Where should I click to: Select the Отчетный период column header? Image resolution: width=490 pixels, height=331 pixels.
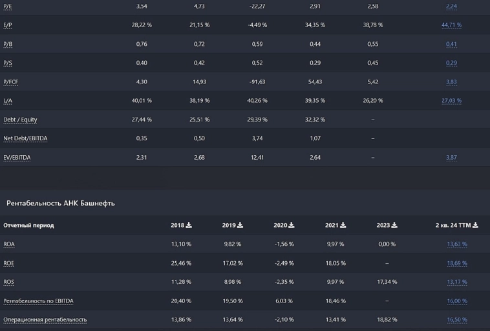coord(28,226)
